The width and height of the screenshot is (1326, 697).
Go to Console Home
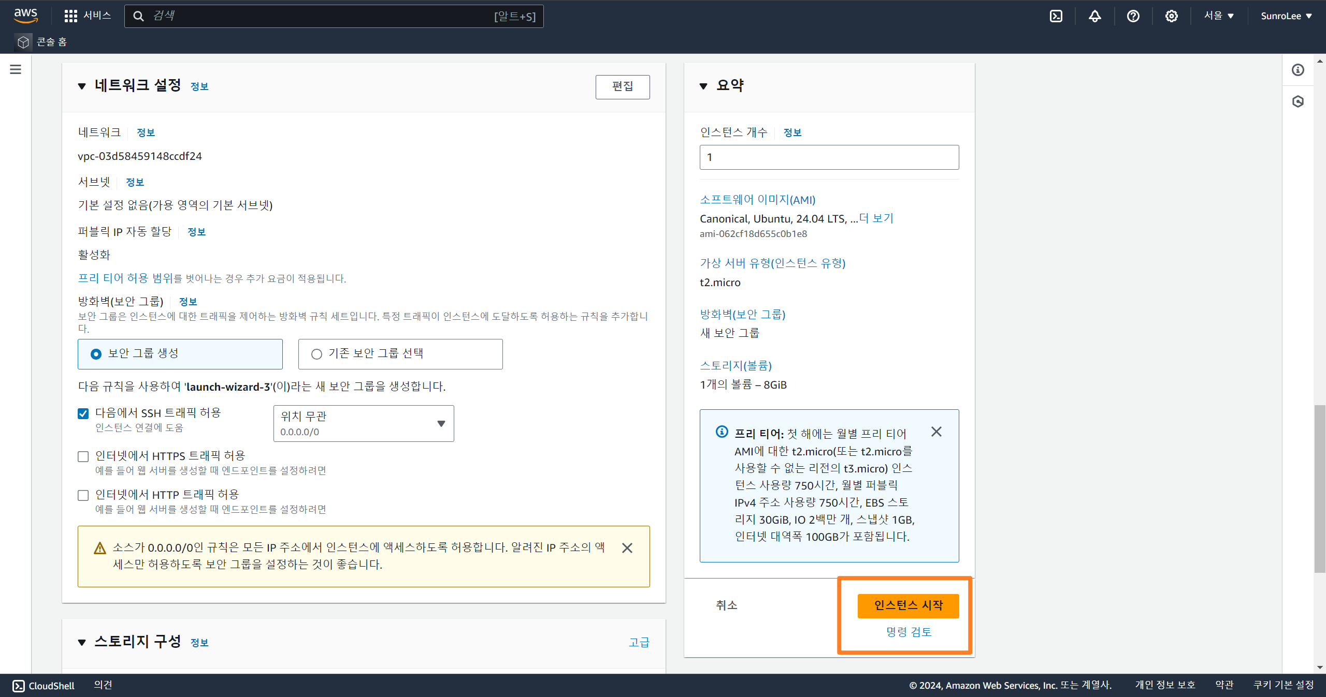tap(51, 42)
